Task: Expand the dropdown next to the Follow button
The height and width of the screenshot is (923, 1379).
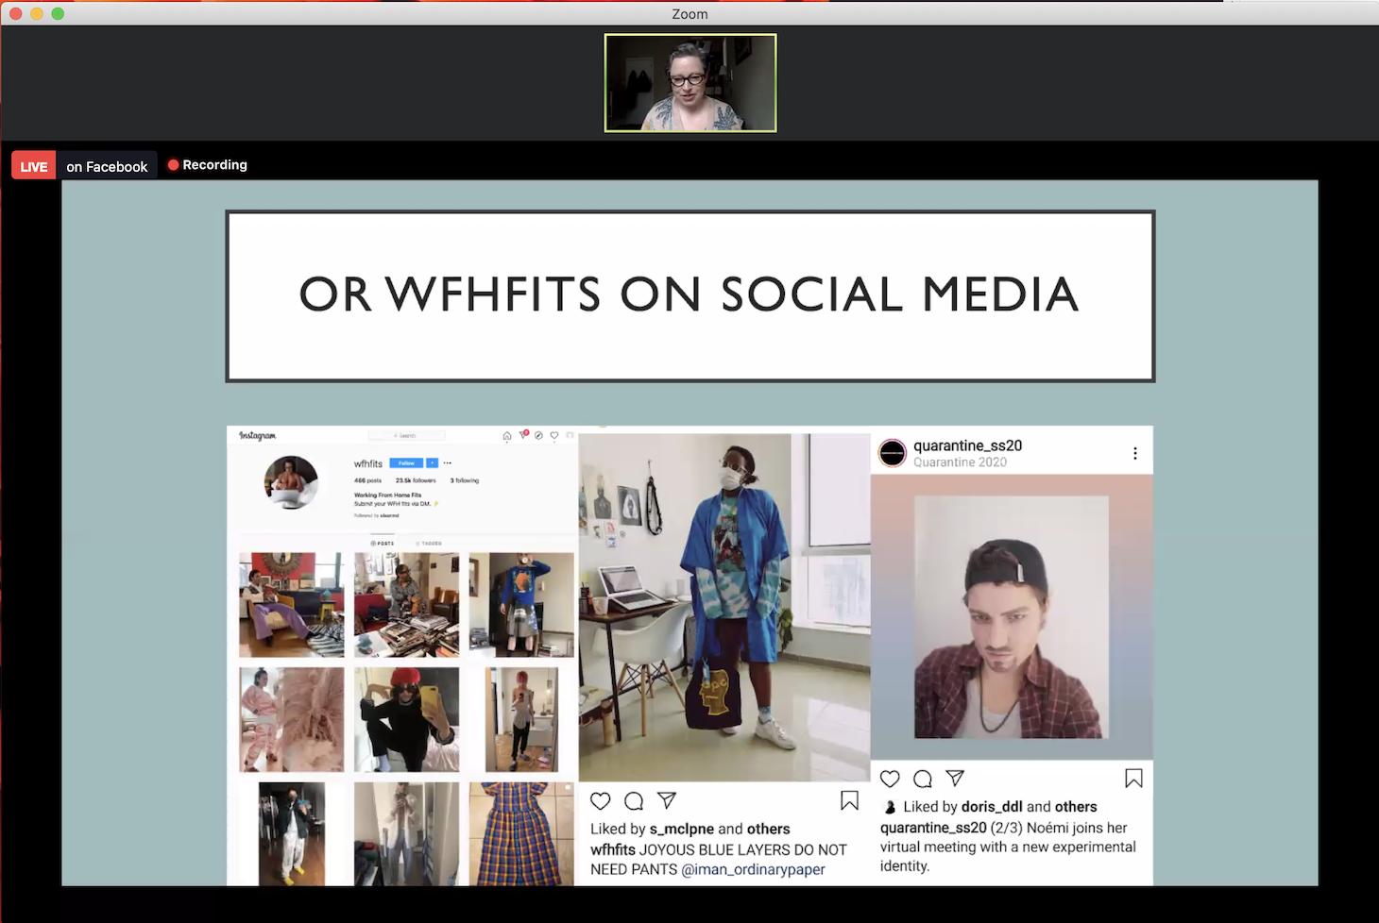Action: click(x=433, y=463)
